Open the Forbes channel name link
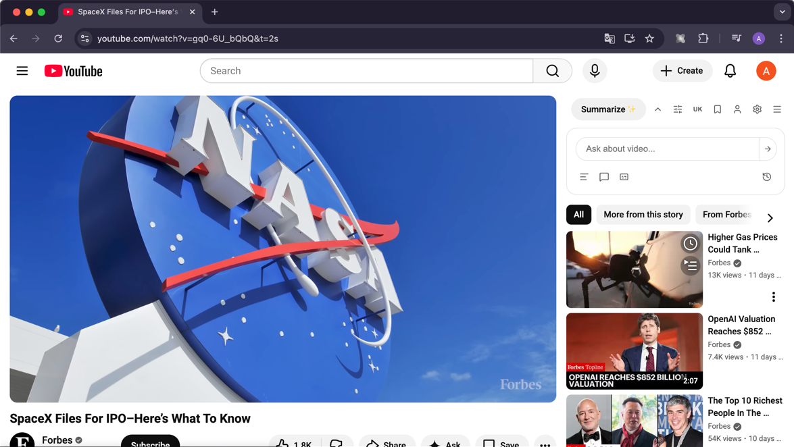The image size is (794, 447). pyautogui.click(x=57, y=440)
